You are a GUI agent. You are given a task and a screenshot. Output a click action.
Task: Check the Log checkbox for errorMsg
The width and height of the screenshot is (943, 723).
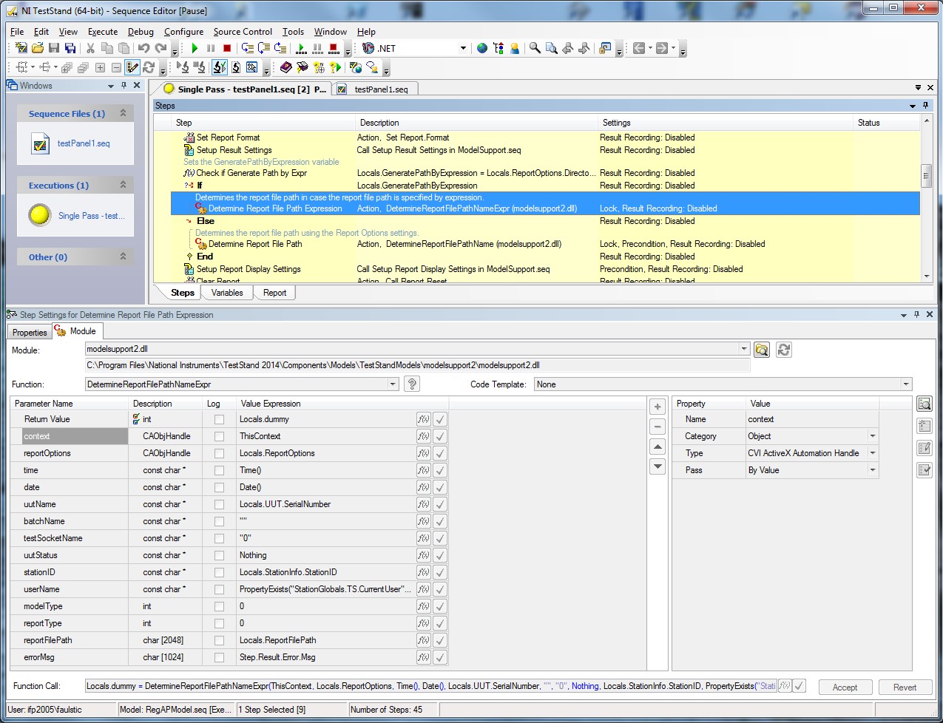pos(219,657)
